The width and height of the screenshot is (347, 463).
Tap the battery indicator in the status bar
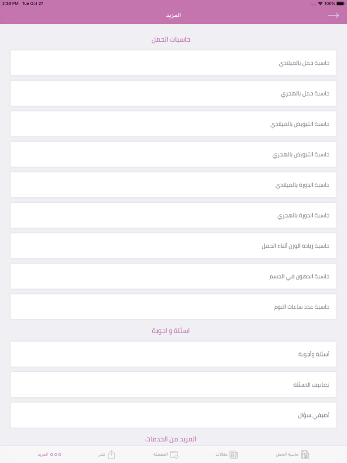pyautogui.click(x=339, y=3)
